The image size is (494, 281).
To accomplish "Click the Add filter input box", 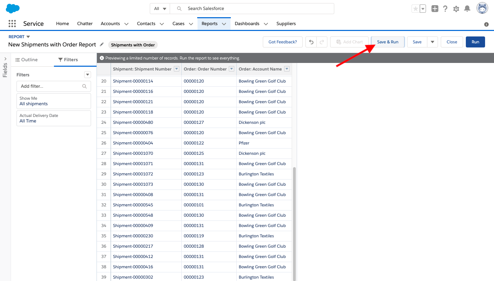I will click(54, 86).
